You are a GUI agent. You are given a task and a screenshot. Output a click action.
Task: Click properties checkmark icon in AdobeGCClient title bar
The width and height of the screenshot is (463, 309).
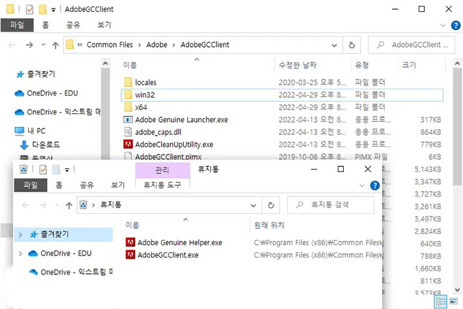pos(29,9)
